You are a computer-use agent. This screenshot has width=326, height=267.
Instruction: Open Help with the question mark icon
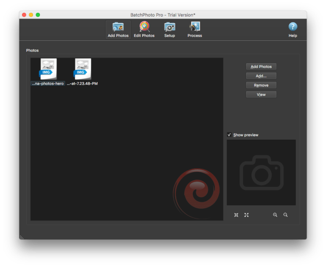click(x=293, y=30)
